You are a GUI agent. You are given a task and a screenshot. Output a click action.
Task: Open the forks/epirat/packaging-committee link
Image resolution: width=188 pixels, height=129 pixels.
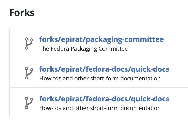pos(101,40)
